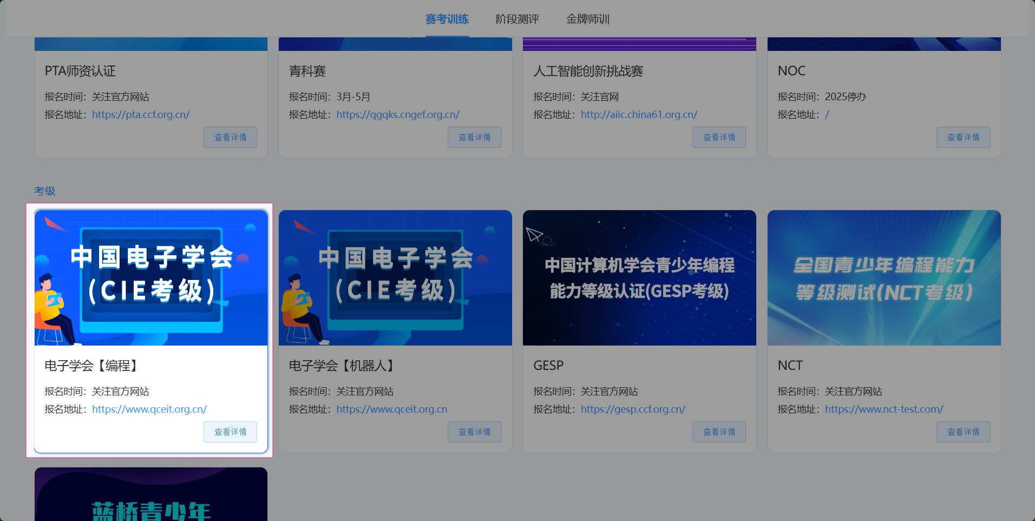This screenshot has height=521, width=1035.
Task: Open details of 人工智能创新挑战赛
Action: point(719,138)
